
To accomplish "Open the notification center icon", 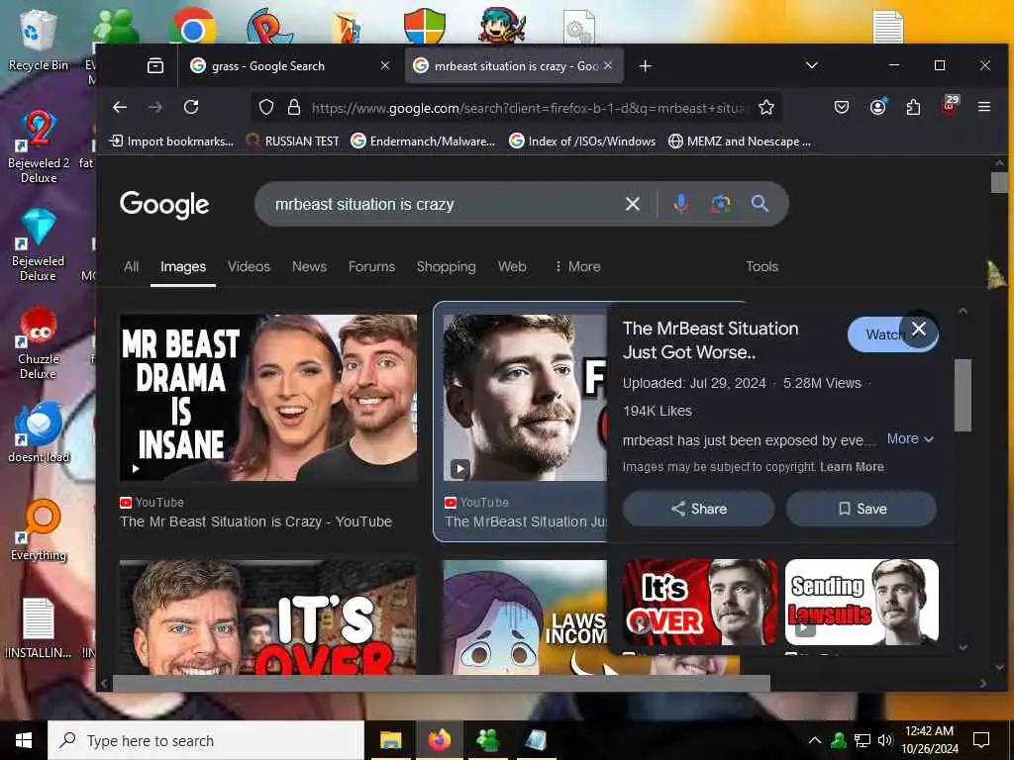I will pos(981,740).
